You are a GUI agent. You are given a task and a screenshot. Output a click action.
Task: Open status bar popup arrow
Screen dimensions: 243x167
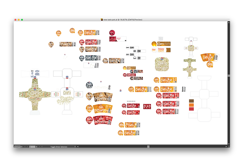point(75,147)
